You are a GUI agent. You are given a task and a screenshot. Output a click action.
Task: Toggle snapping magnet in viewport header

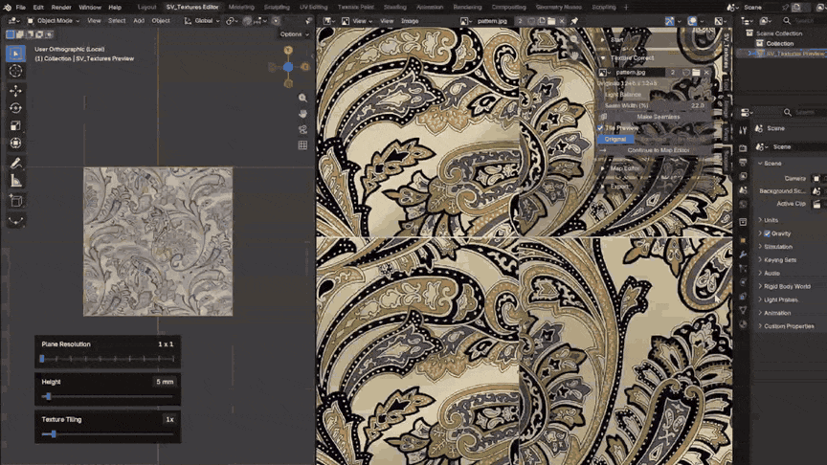pos(247,21)
